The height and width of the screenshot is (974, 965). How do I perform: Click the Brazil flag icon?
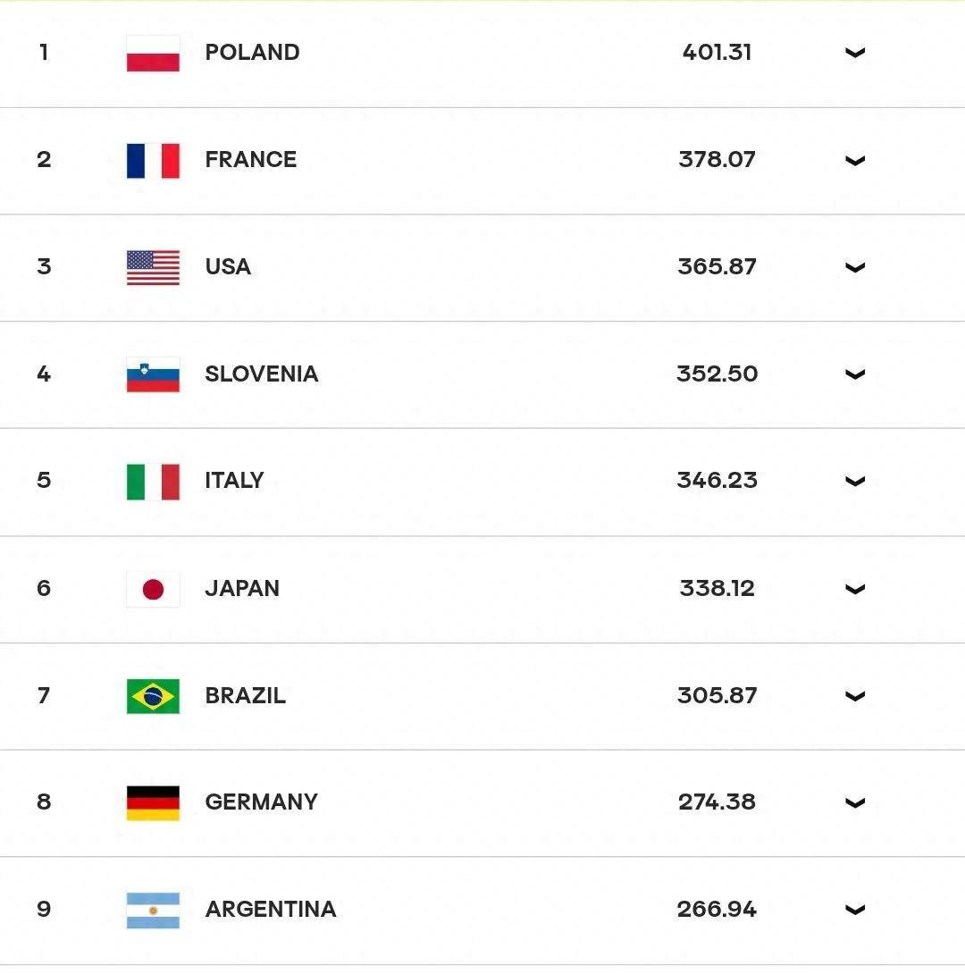[153, 696]
